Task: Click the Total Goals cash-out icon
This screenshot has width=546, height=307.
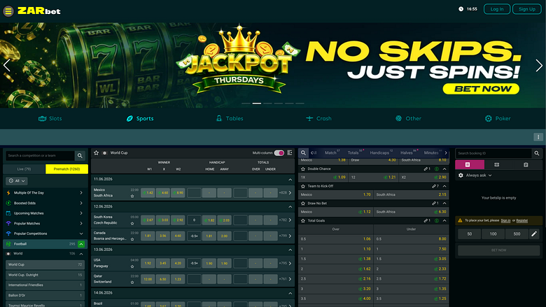Action: [436, 221]
